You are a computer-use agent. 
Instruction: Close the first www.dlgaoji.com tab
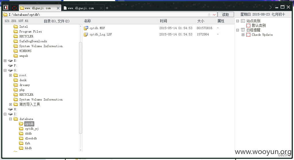pyautogui.click(x=58, y=8)
